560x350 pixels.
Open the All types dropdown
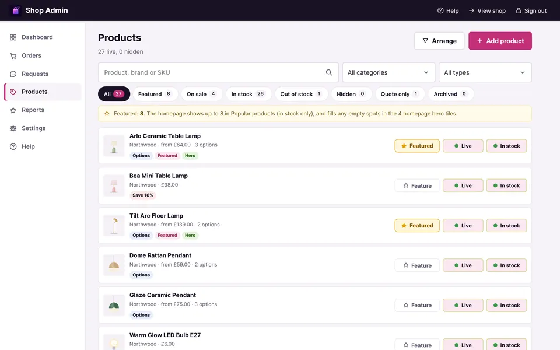click(485, 72)
